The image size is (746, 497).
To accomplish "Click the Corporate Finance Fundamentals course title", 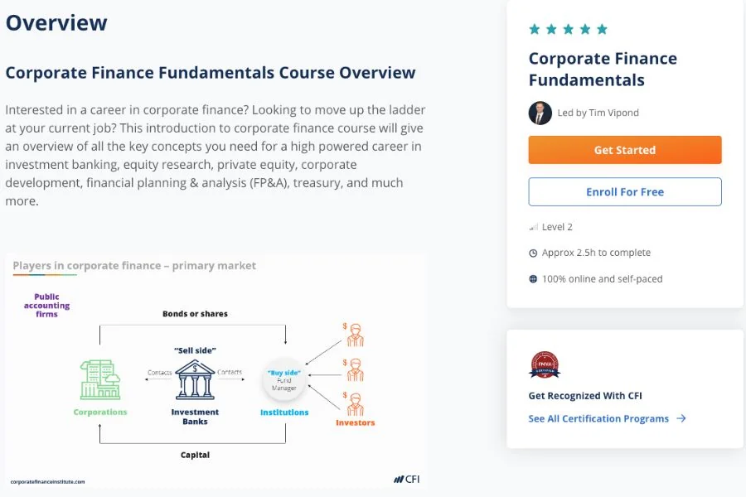I will pyautogui.click(x=603, y=69).
